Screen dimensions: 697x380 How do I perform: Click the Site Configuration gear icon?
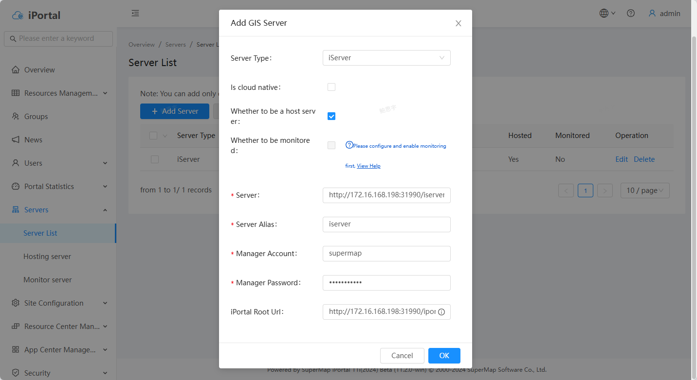16,303
